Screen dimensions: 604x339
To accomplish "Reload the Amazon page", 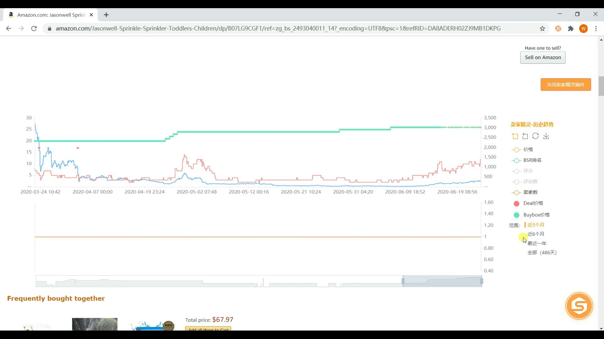I will (34, 29).
